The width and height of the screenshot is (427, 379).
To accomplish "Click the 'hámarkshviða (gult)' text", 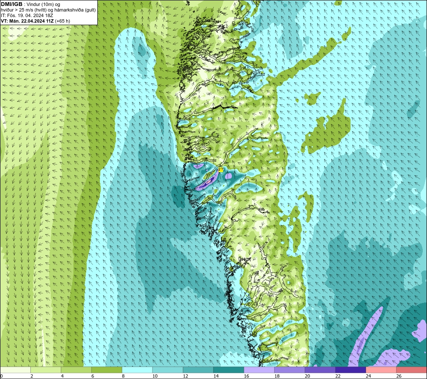I will tap(75, 10).
